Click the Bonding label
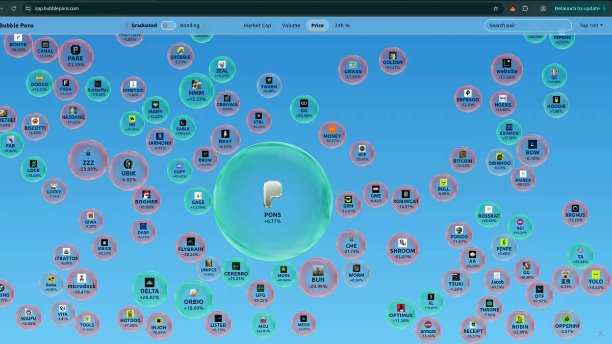This screenshot has width=612, height=344. pyautogui.click(x=190, y=25)
